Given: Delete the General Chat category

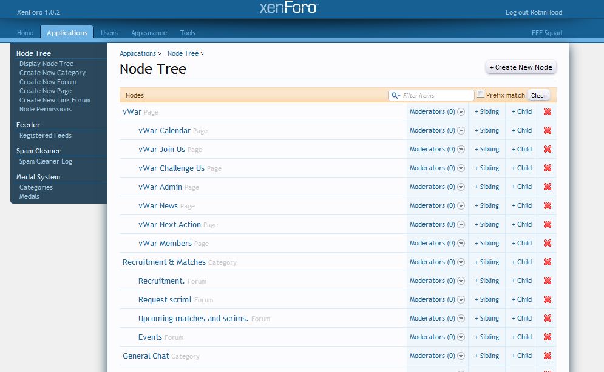Looking at the screenshot, I should coord(548,356).
